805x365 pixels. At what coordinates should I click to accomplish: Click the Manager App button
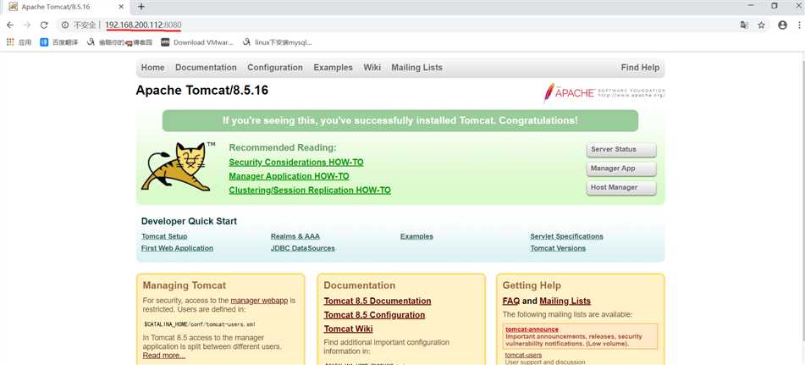click(x=621, y=169)
